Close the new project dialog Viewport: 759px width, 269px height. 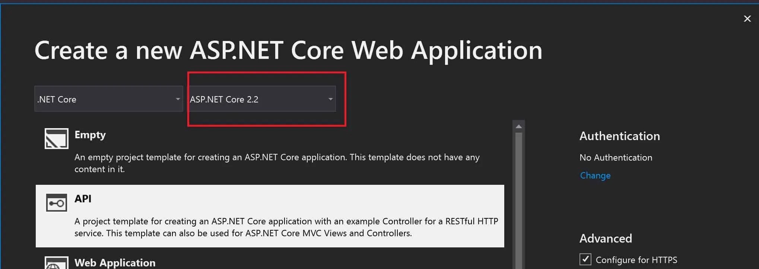point(747,19)
